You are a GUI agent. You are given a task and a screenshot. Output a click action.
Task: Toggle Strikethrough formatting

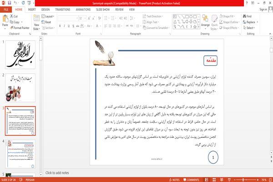(x=77, y=26)
